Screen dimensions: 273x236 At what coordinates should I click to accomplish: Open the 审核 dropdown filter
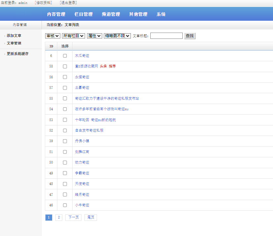pos(53,36)
